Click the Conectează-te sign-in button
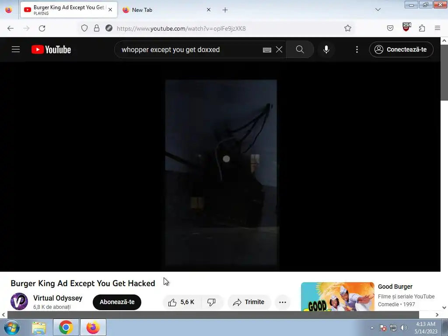Viewport: 448px width, 336px height. click(401, 49)
